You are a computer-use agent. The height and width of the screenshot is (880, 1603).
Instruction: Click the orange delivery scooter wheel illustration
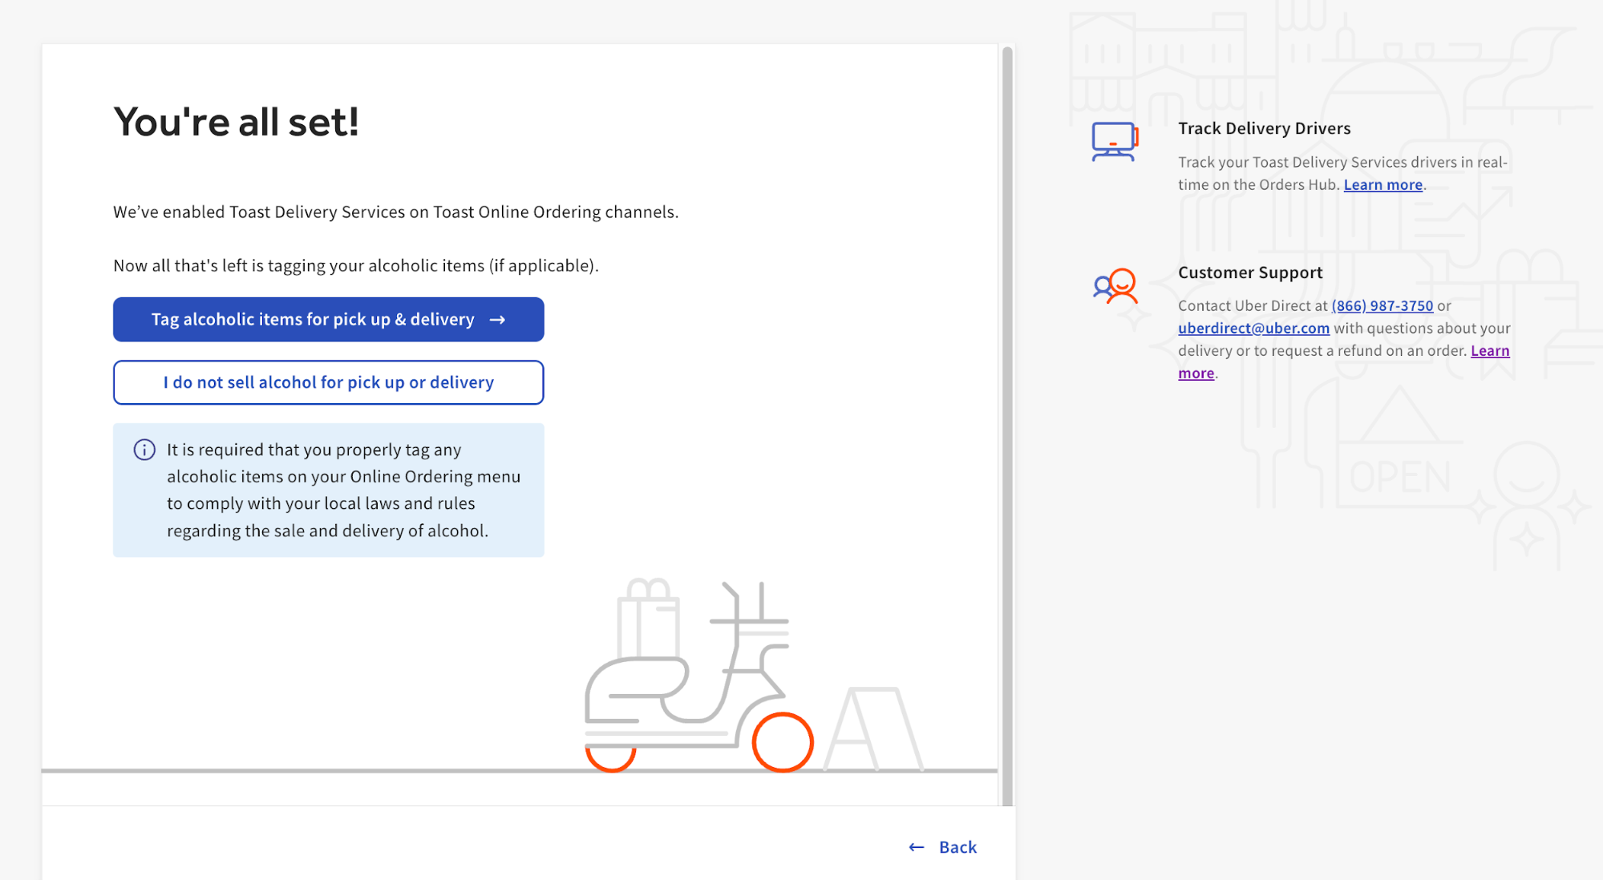point(783,743)
